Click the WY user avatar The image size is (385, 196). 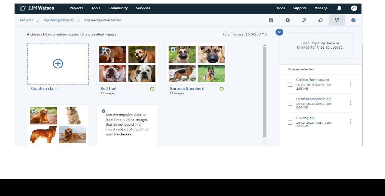click(x=354, y=8)
